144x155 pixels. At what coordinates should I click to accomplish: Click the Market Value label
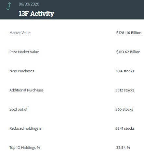[20, 33]
